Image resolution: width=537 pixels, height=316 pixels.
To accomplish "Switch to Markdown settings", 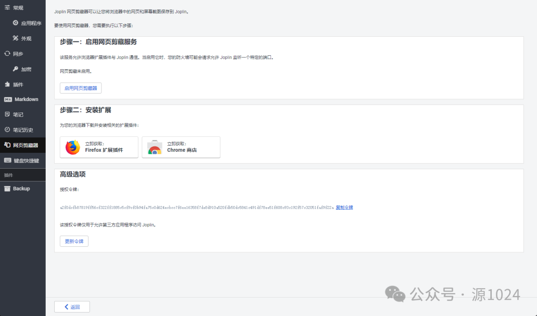I will tap(22, 100).
